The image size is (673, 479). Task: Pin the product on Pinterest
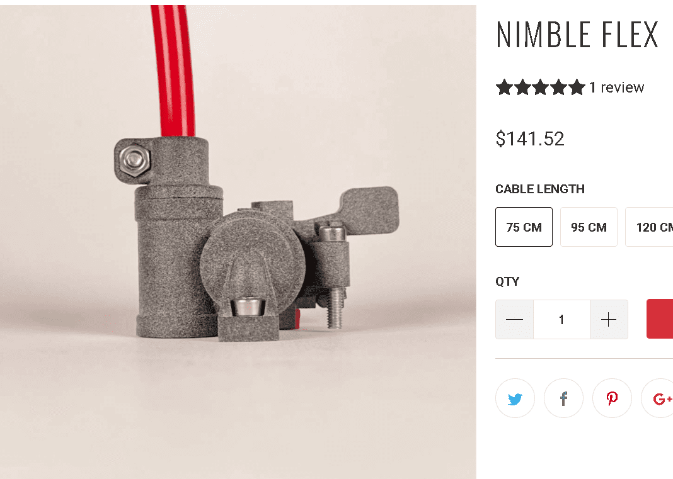[x=612, y=398]
